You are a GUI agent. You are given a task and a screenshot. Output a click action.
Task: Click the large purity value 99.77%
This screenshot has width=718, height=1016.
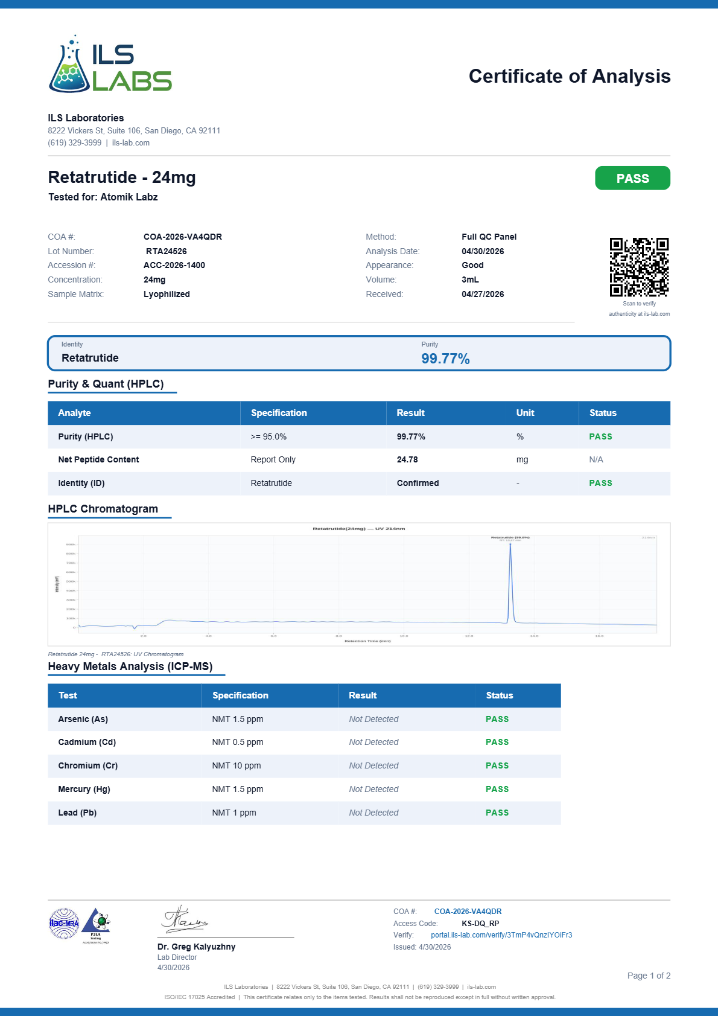445,359
